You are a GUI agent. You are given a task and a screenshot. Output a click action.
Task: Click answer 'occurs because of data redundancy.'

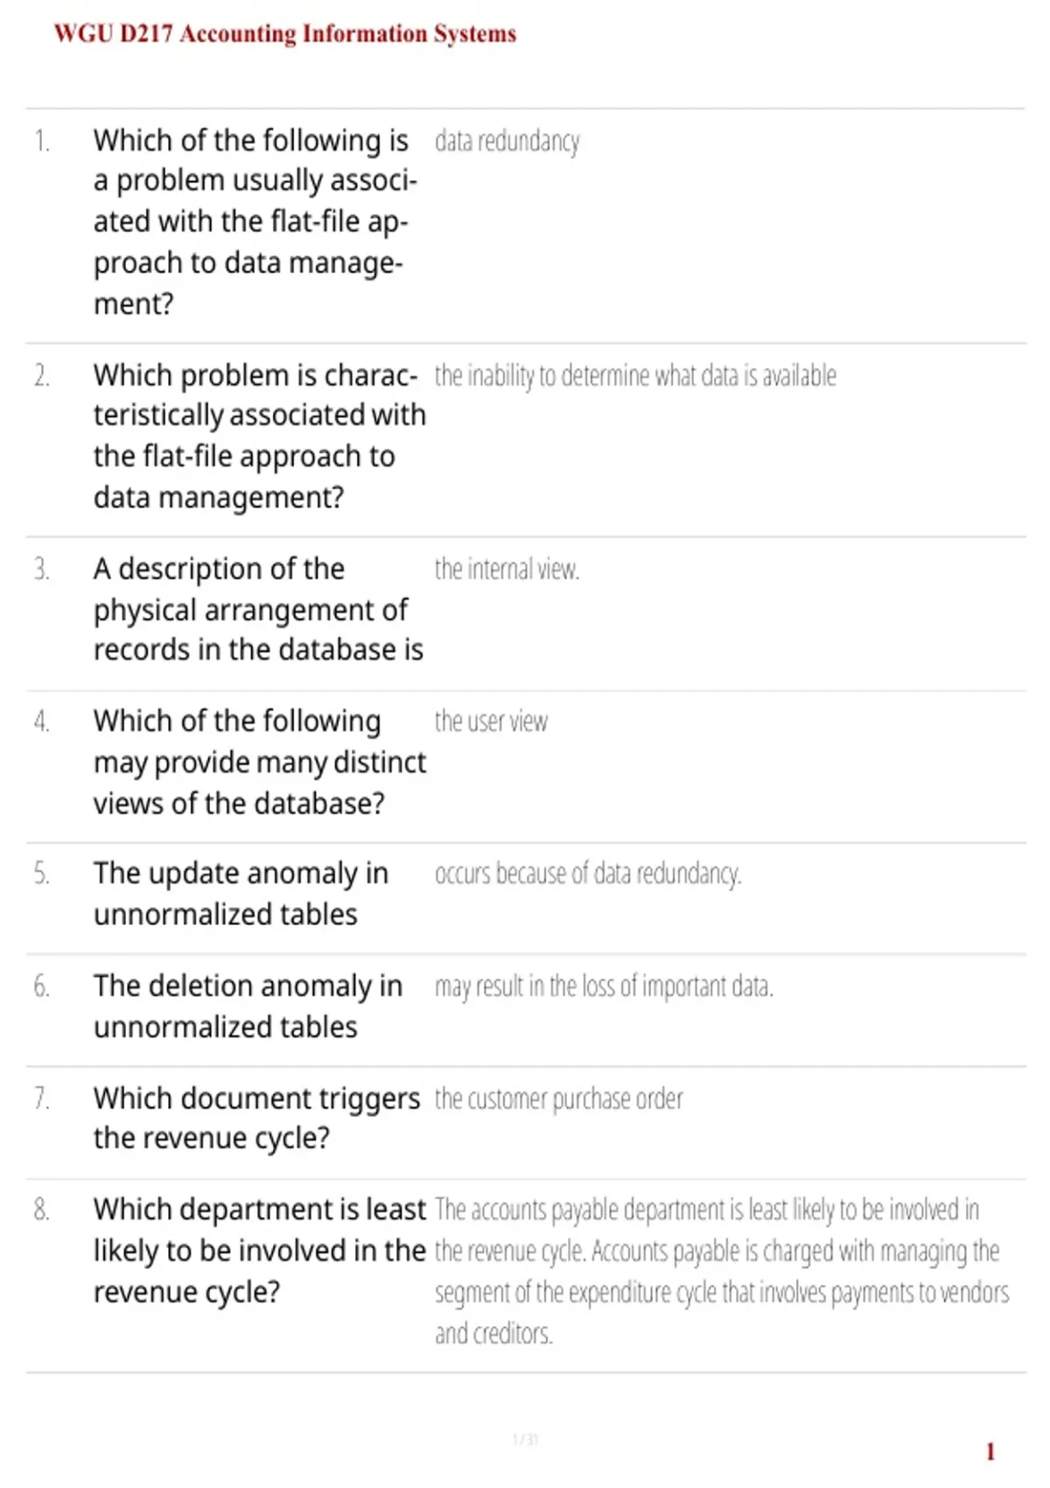(x=588, y=874)
